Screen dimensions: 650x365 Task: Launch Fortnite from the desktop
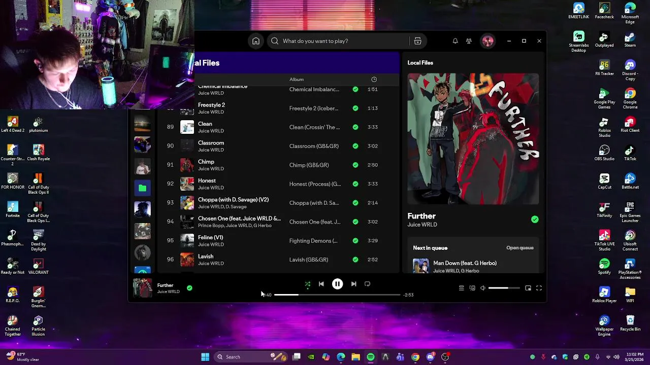(x=13, y=209)
